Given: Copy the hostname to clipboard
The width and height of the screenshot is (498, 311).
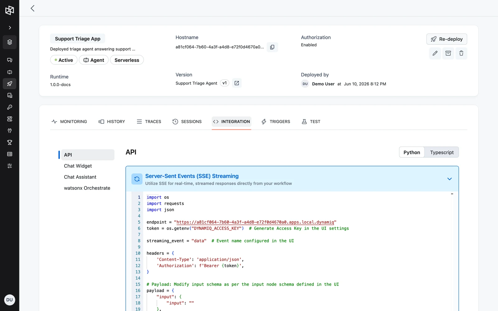Looking at the screenshot, I should (x=272, y=47).
